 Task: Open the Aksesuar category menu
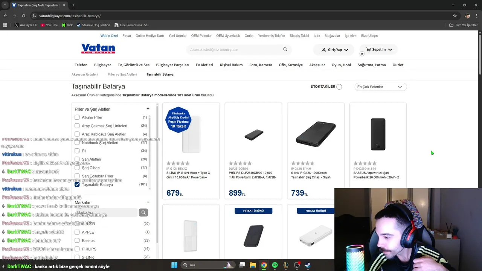click(317, 65)
